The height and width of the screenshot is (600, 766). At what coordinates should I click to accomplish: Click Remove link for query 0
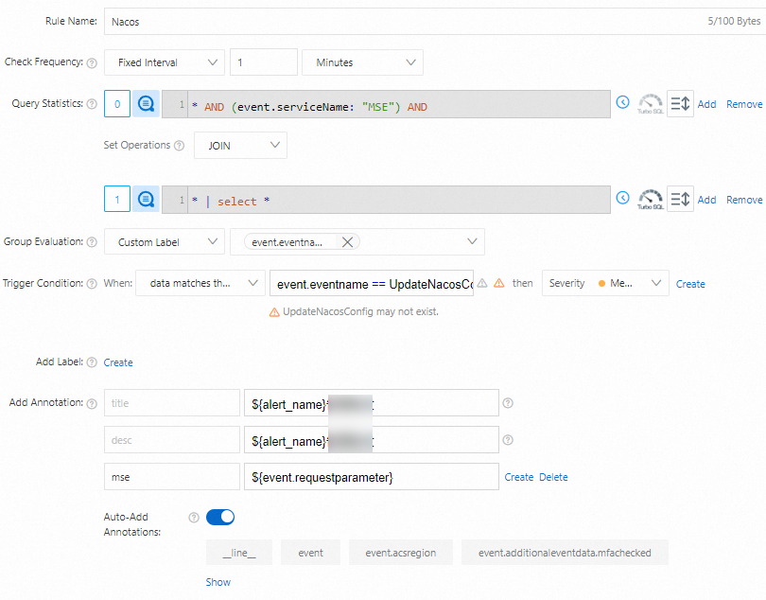coord(744,104)
